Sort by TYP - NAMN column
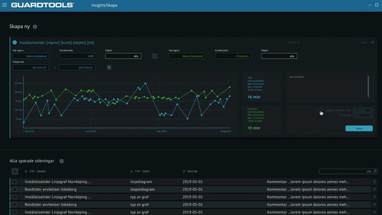This screenshot has width=382, height=215. 35,171
